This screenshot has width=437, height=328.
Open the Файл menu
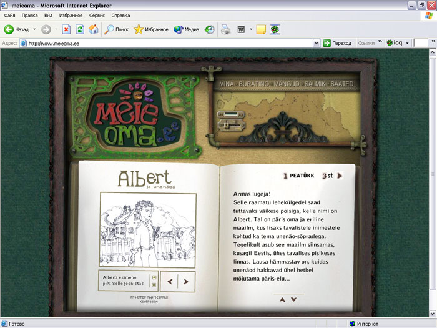pyautogui.click(x=9, y=16)
